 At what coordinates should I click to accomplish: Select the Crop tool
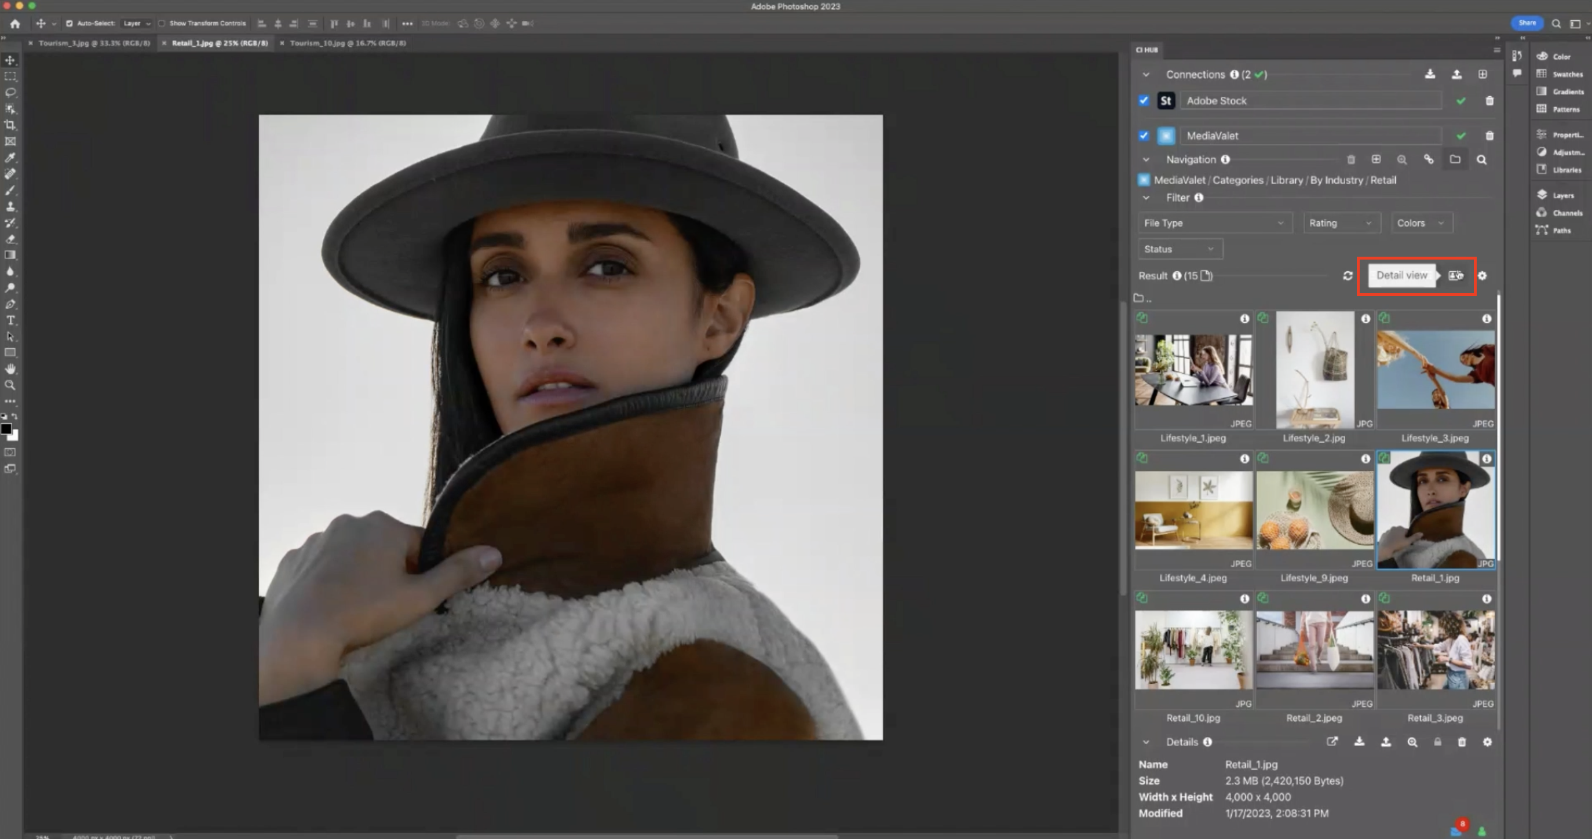(10, 124)
